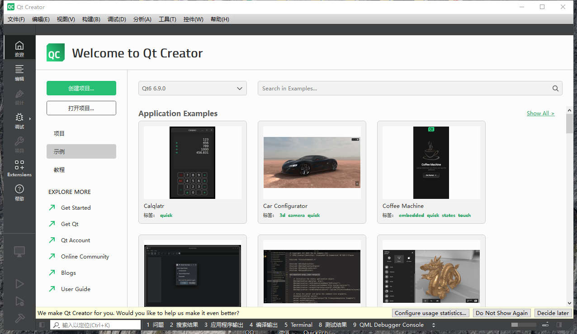577x334 pixels.
Task: Click the Show All > link
Action: point(540,113)
